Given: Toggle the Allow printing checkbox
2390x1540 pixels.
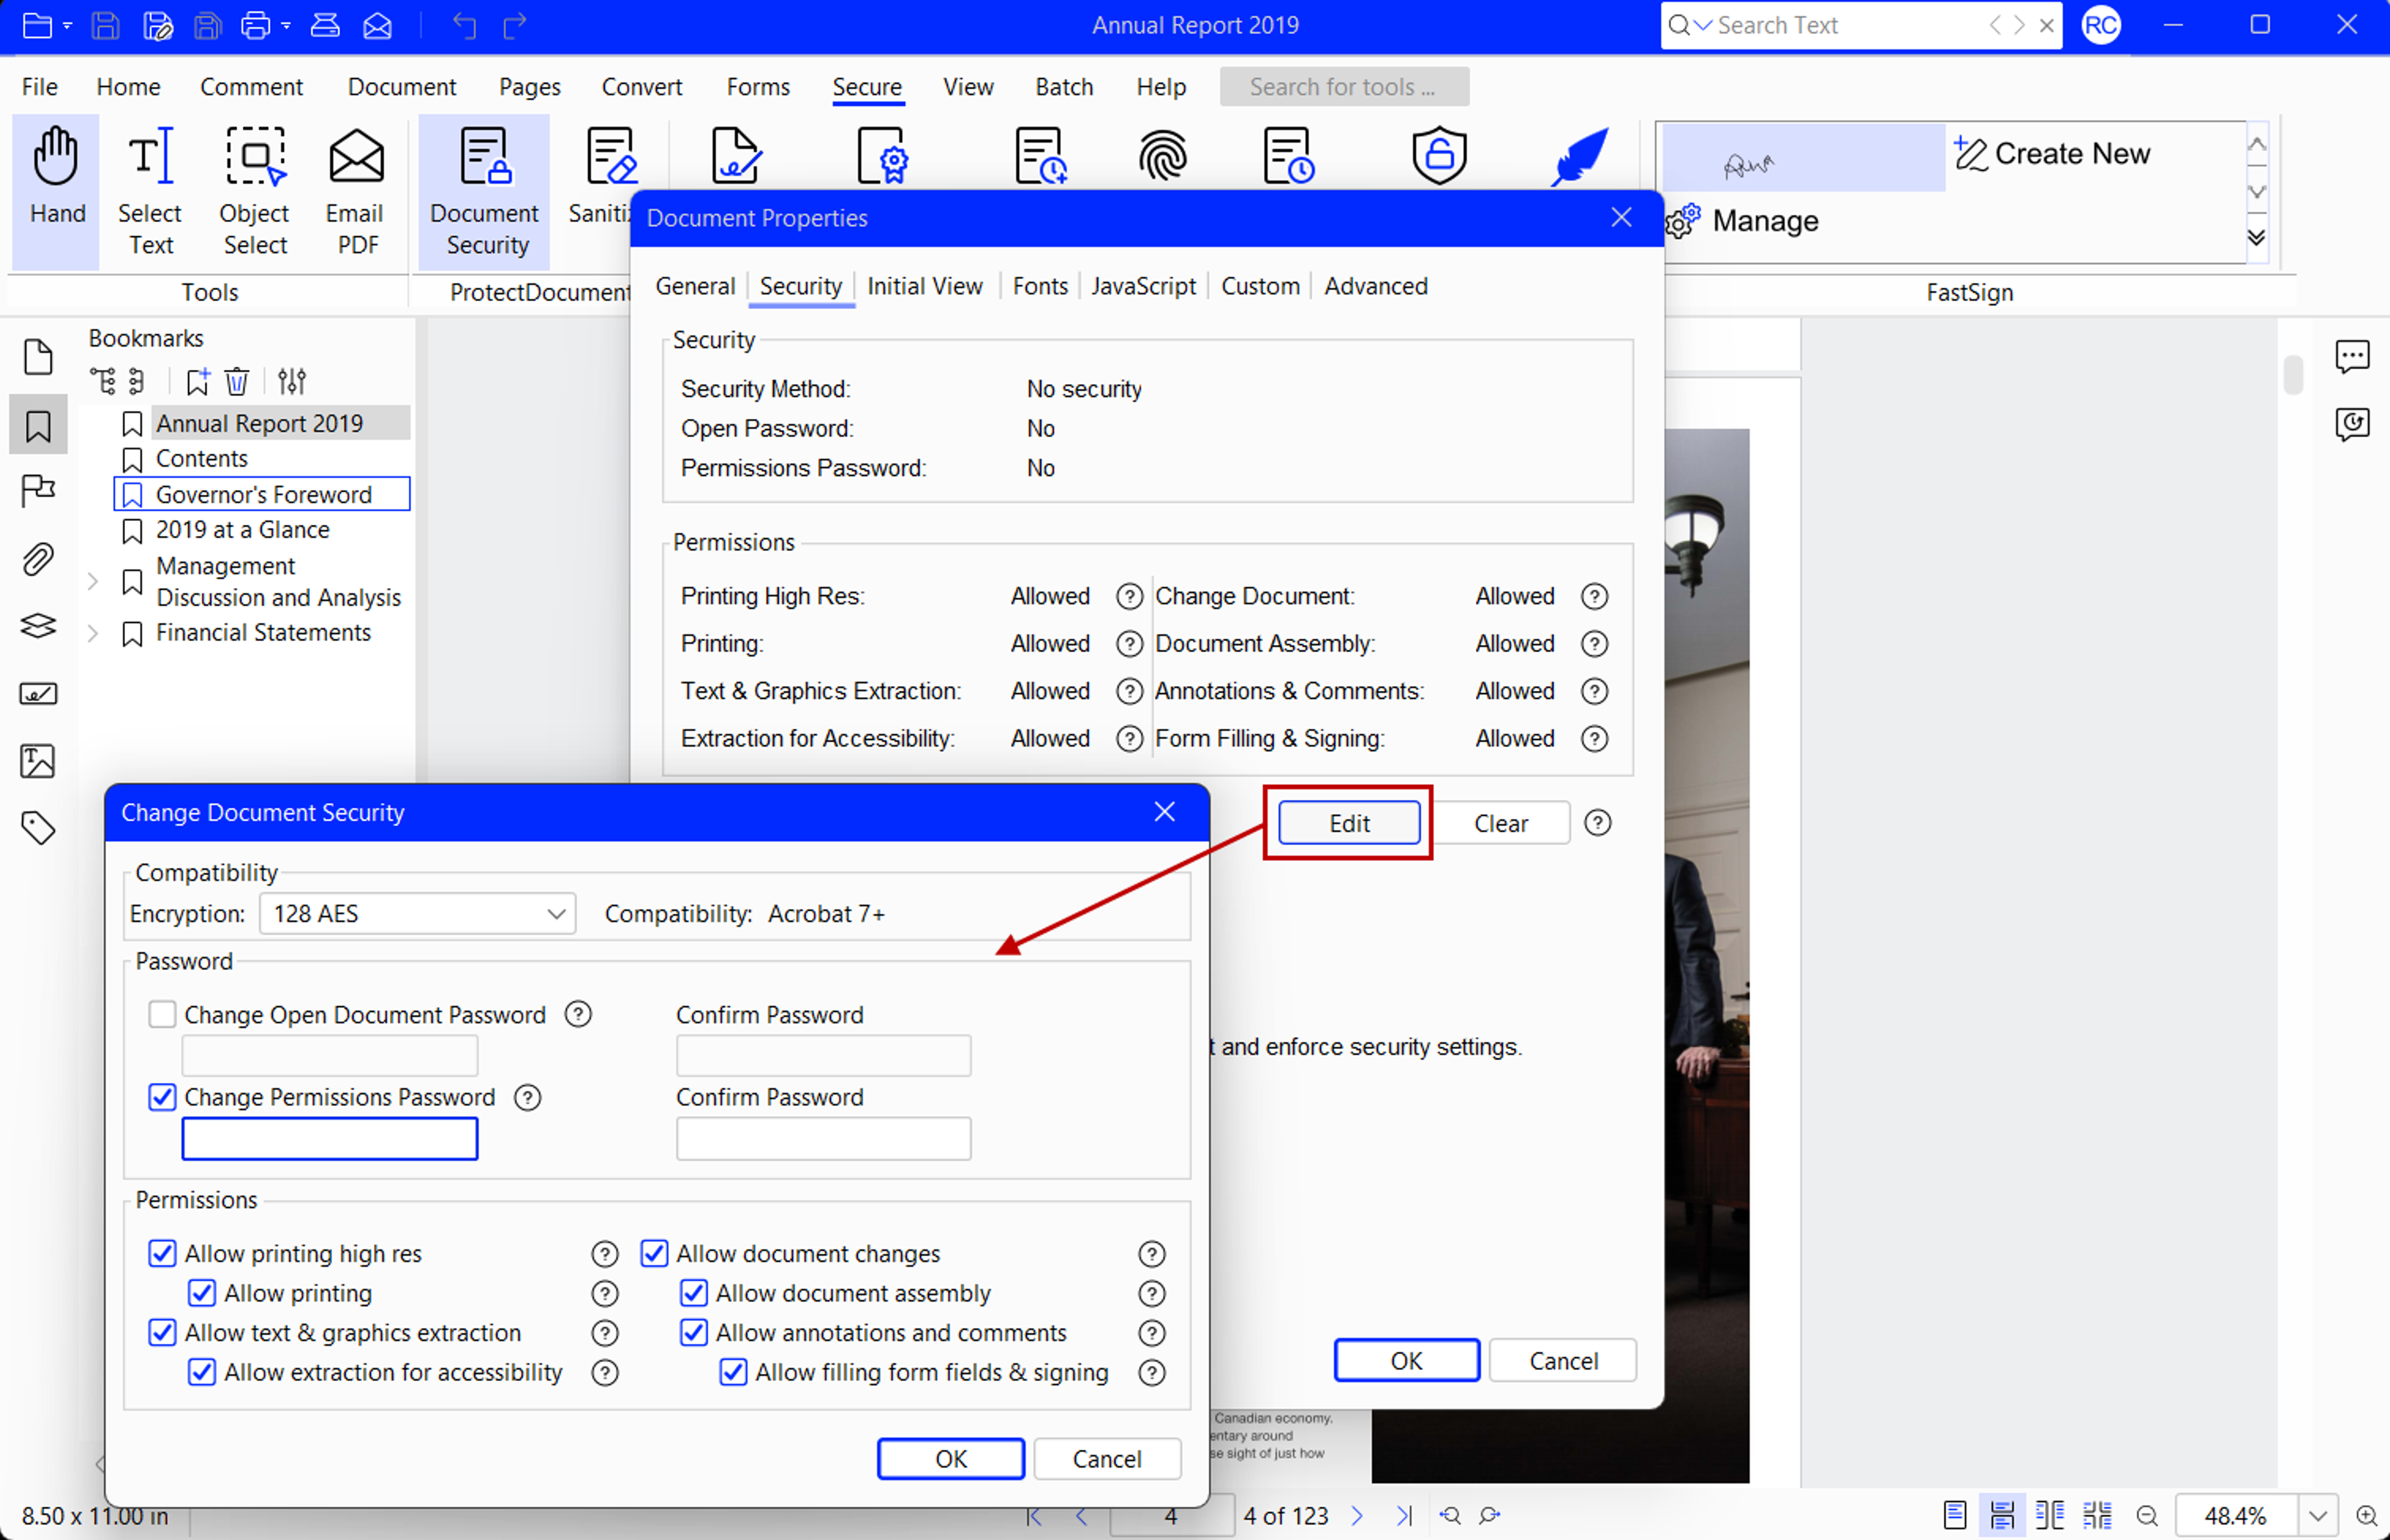Looking at the screenshot, I should click(202, 1293).
